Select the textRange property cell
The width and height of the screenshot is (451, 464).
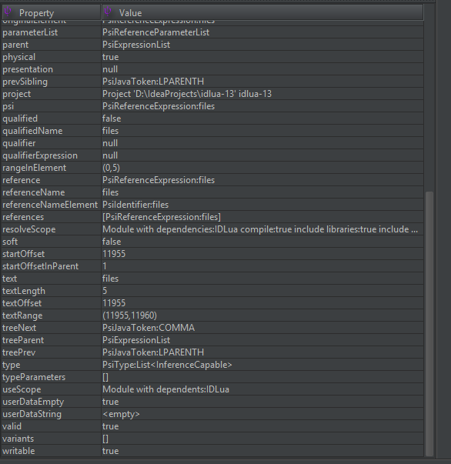pos(51,315)
